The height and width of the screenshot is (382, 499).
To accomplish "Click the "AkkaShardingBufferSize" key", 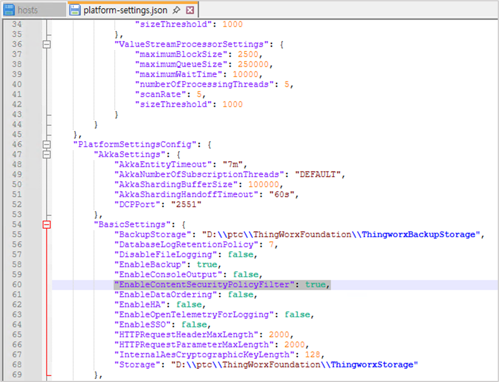I will 176,185.
